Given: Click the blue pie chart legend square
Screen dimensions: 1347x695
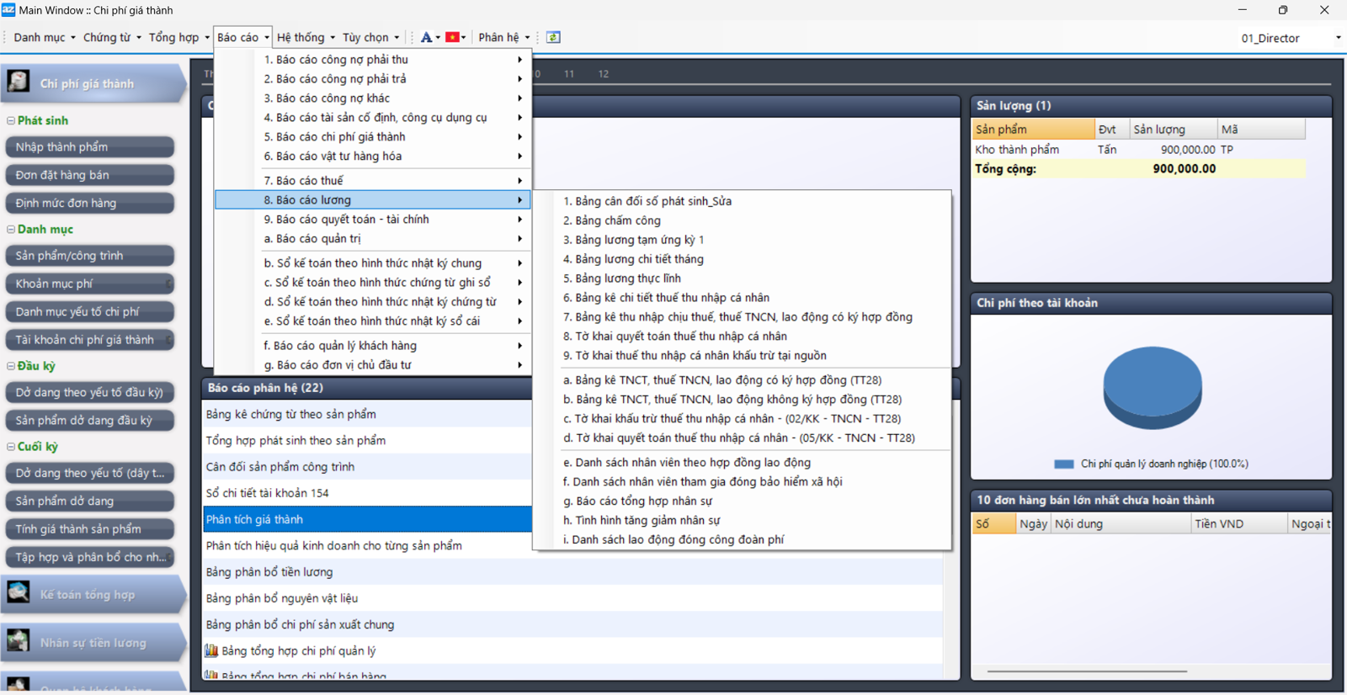Looking at the screenshot, I should 1063,464.
